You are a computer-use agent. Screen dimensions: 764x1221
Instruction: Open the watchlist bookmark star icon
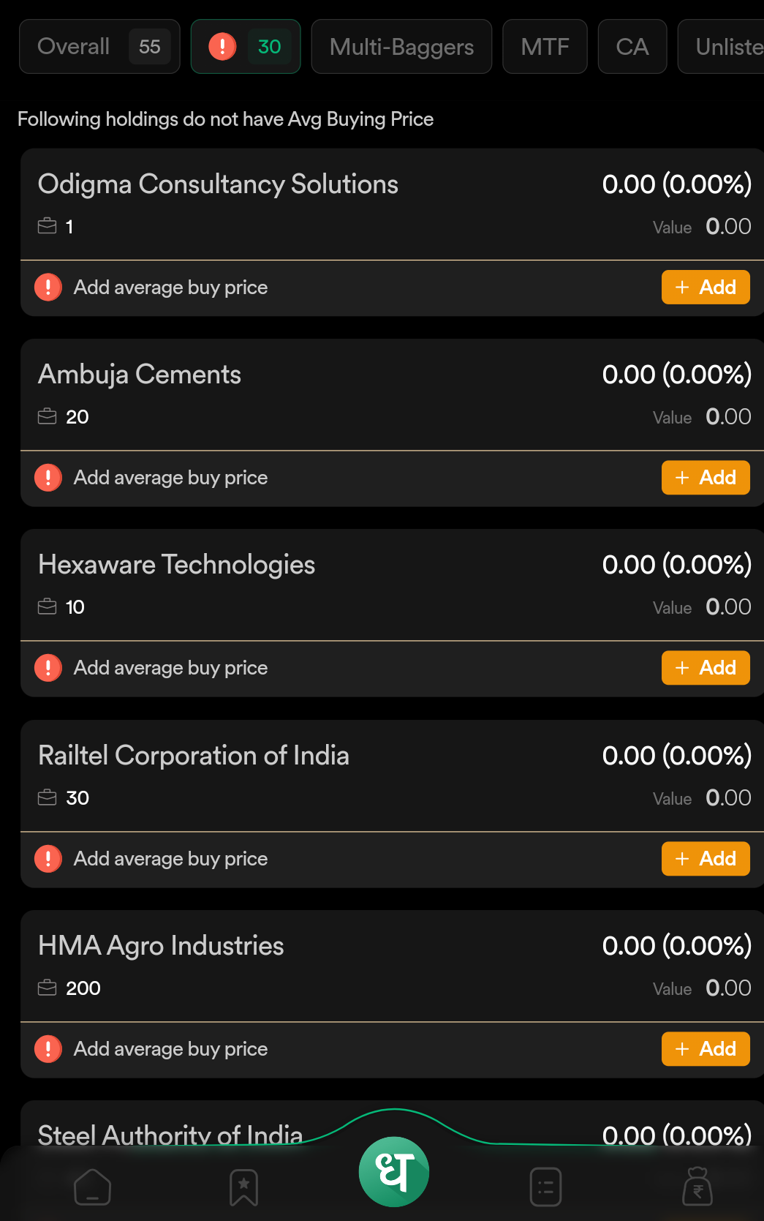point(243,1187)
